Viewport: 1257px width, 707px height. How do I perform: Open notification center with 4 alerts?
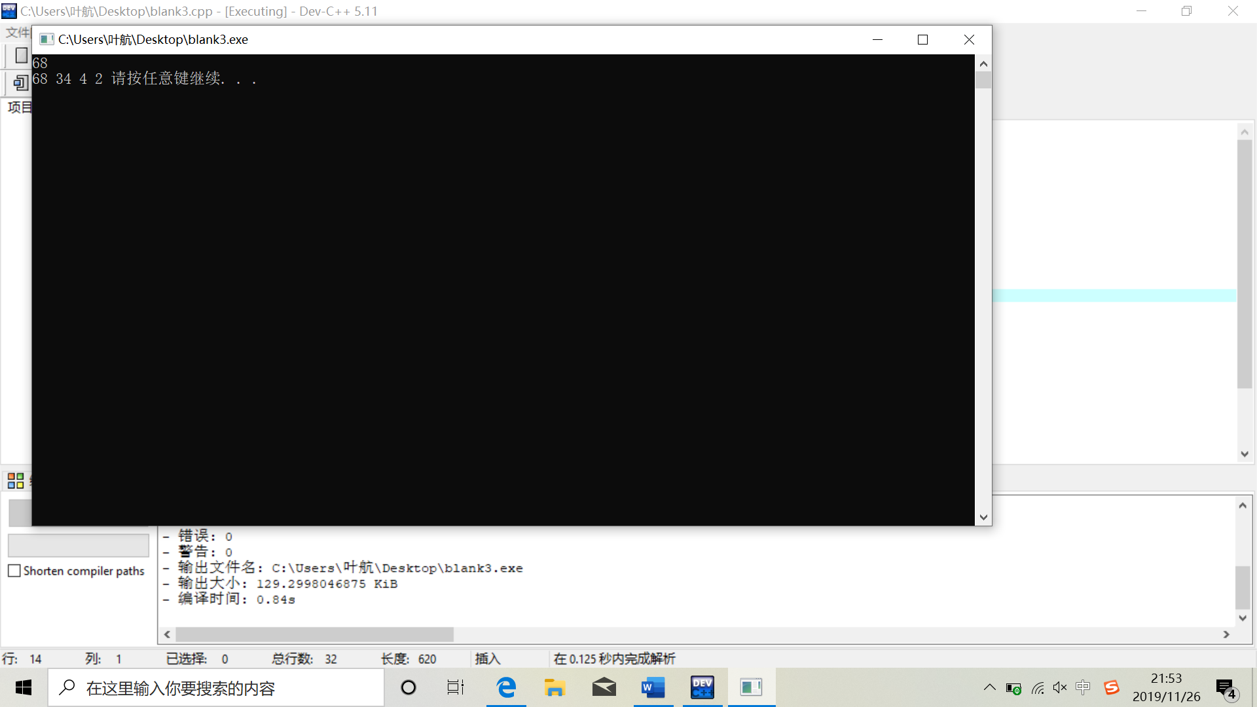tap(1226, 689)
